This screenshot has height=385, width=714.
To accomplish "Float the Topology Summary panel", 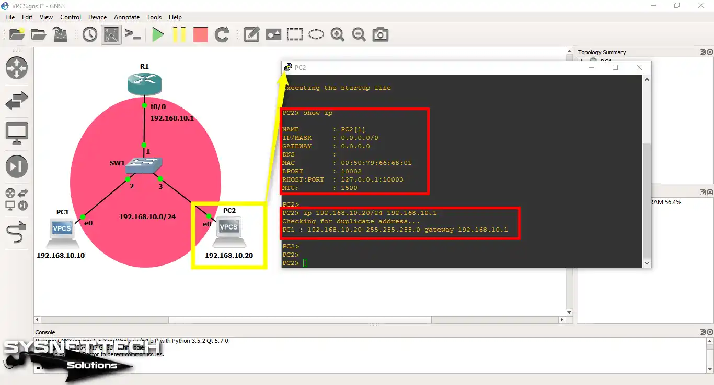I will pos(703,52).
